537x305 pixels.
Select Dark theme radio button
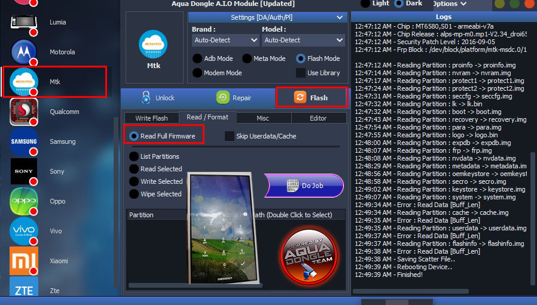click(x=399, y=4)
